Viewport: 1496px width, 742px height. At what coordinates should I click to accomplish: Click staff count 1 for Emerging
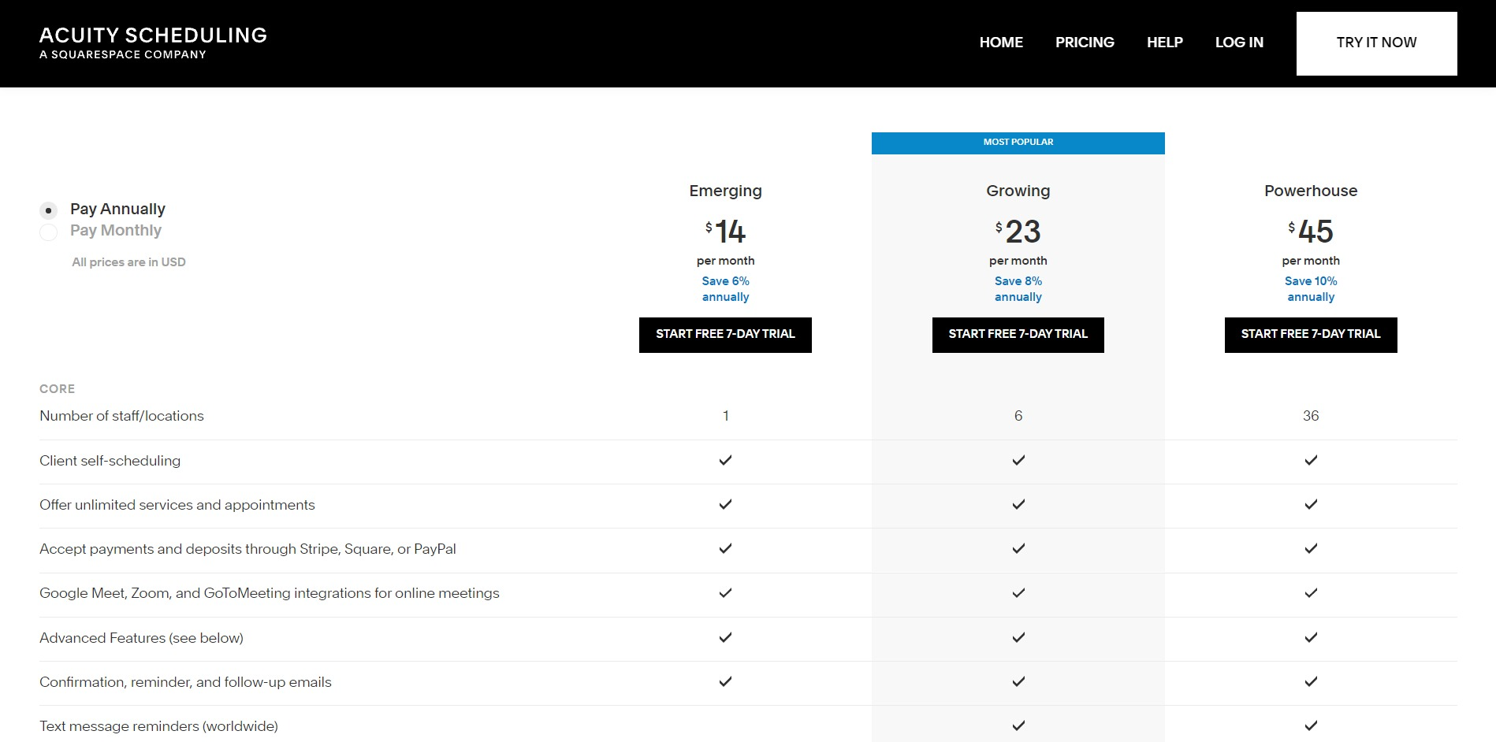tap(726, 416)
